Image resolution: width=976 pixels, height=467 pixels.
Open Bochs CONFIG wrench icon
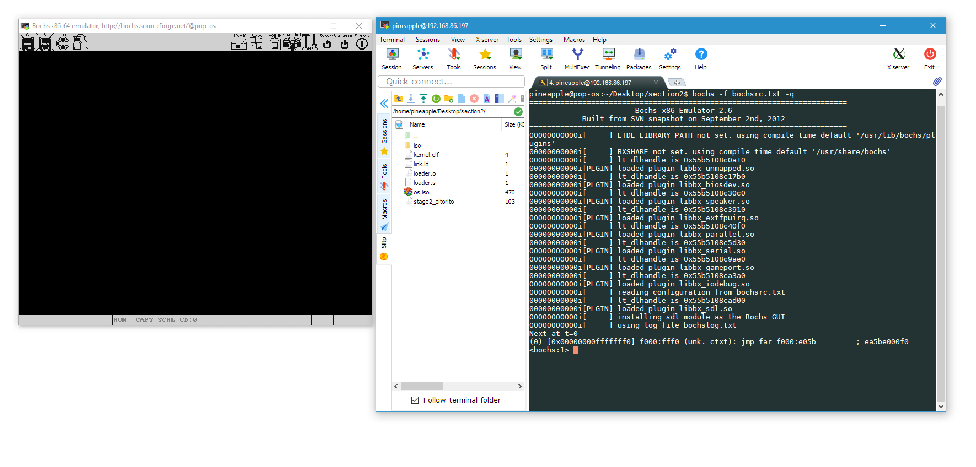pos(310,42)
